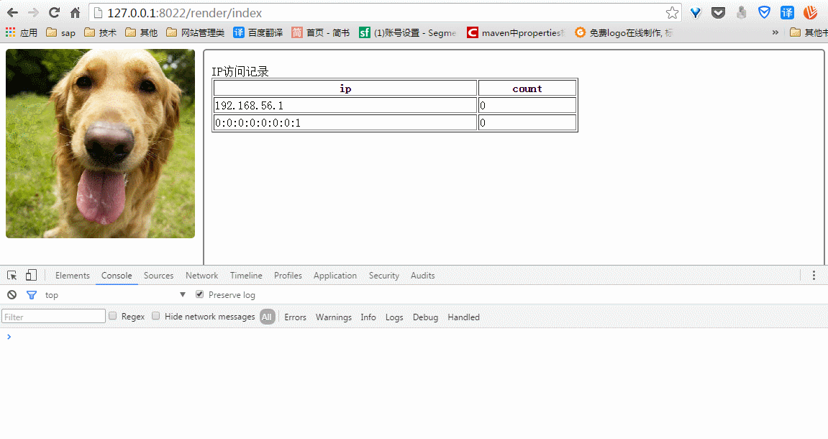Image resolution: width=828 pixels, height=439 pixels.
Task: Activate the inspect element picker icon
Action: pyautogui.click(x=12, y=275)
